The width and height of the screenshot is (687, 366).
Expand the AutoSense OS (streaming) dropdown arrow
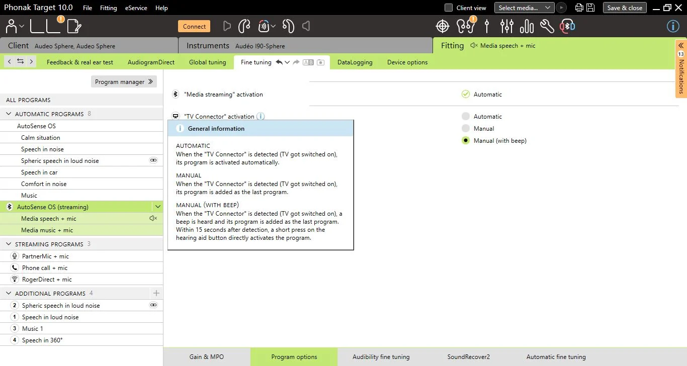click(x=158, y=207)
